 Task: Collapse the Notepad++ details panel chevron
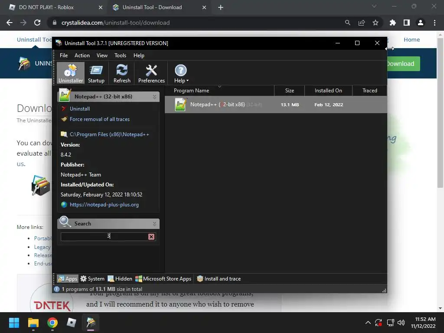(154, 97)
